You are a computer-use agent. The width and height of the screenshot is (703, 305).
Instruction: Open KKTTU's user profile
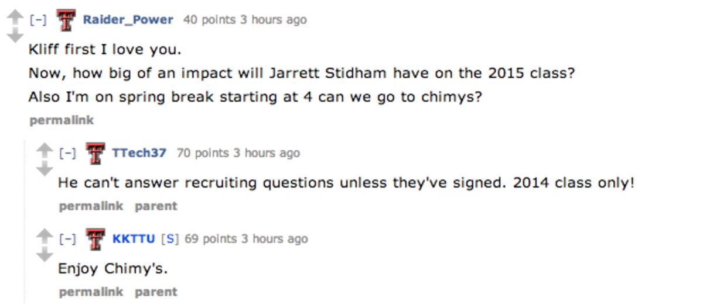pyautogui.click(x=133, y=239)
